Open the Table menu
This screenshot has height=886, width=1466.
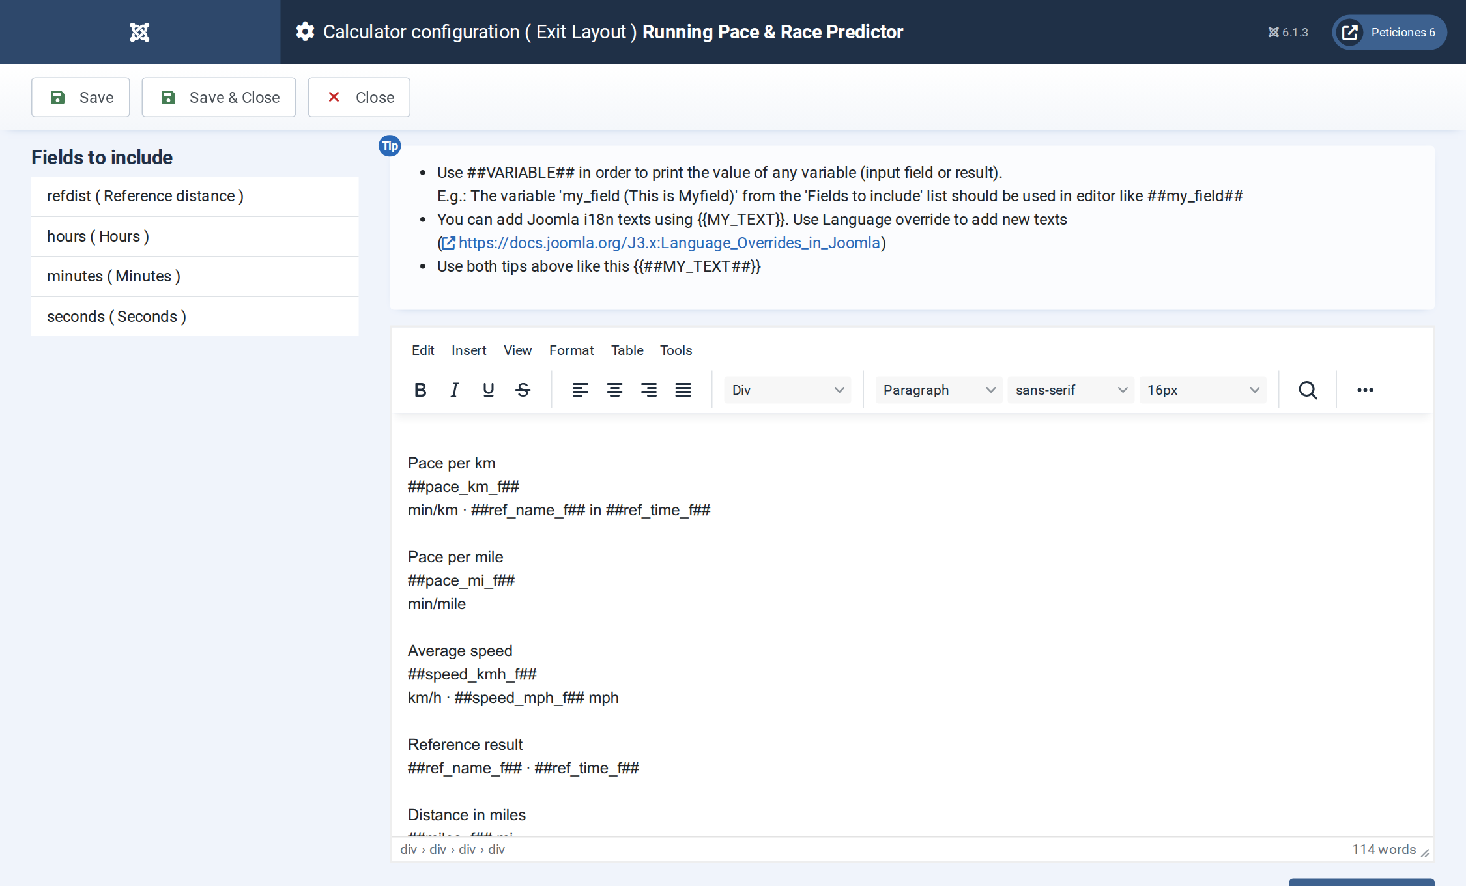[x=627, y=350]
